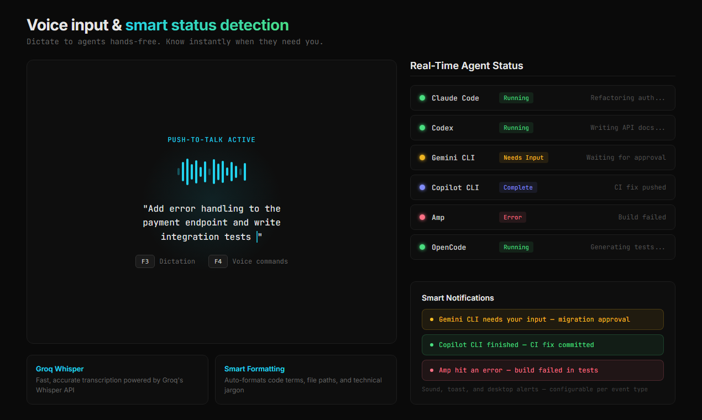Click the Amp agent name
This screenshot has height=420, width=702.
438,217
